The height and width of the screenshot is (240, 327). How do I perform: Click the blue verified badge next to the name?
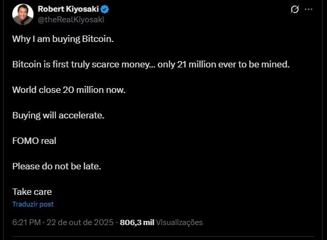105,10
